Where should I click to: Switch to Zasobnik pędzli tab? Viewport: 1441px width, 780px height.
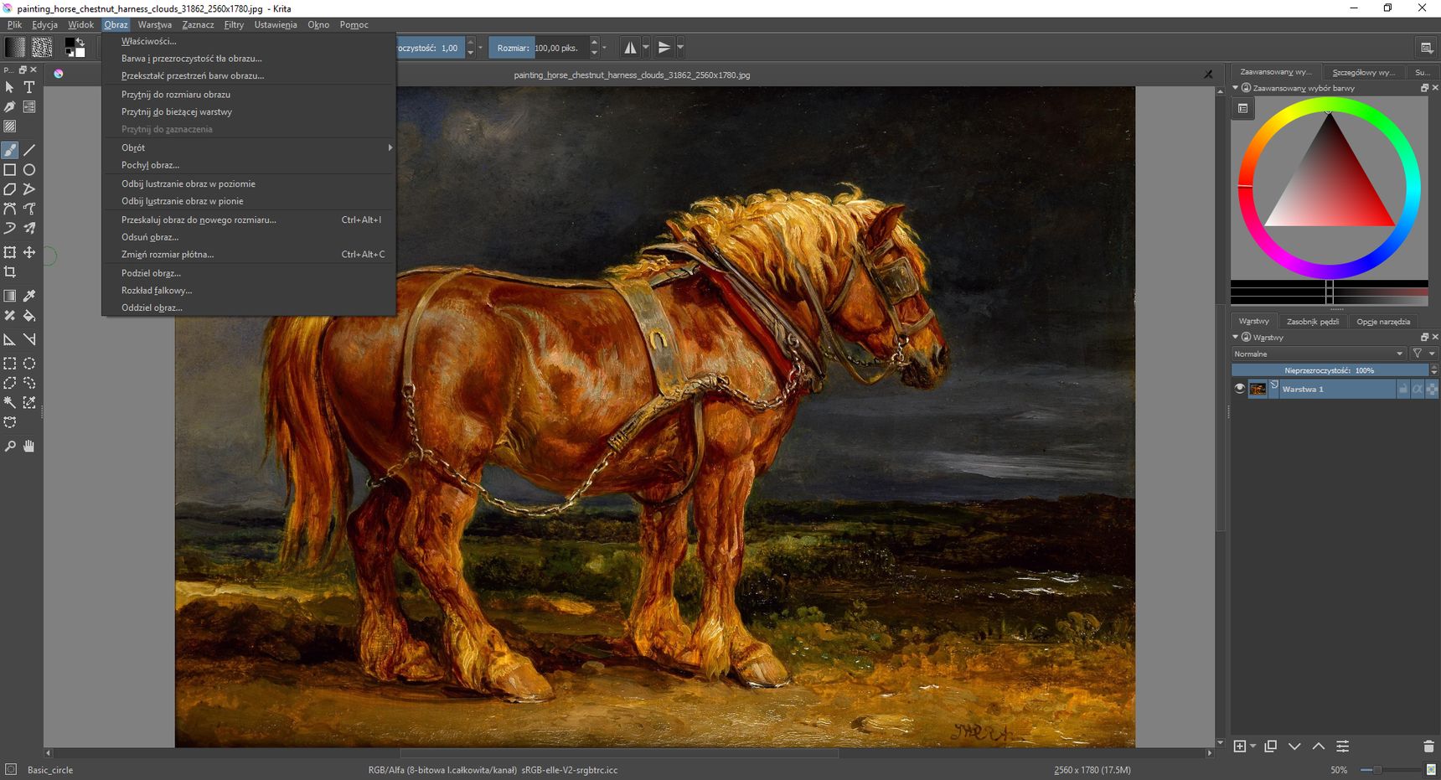pyautogui.click(x=1312, y=322)
